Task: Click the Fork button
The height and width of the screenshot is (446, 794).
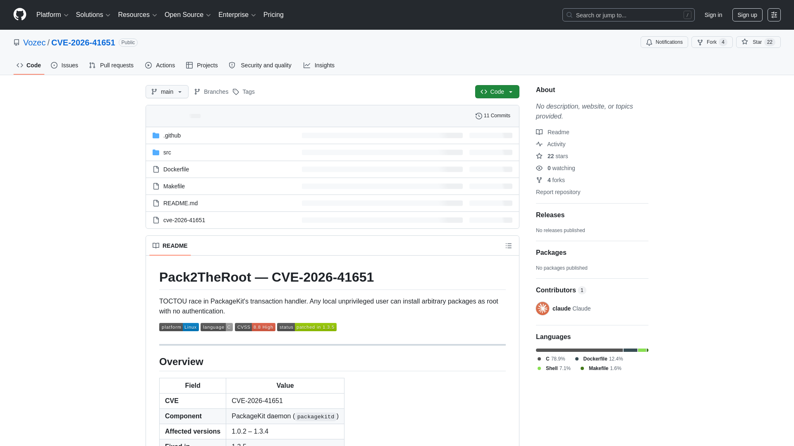Action: [x=712, y=42]
